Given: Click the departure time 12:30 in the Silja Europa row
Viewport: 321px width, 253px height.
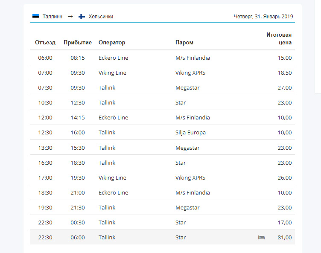Looking at the screenshot, I should tap(45, 132).
